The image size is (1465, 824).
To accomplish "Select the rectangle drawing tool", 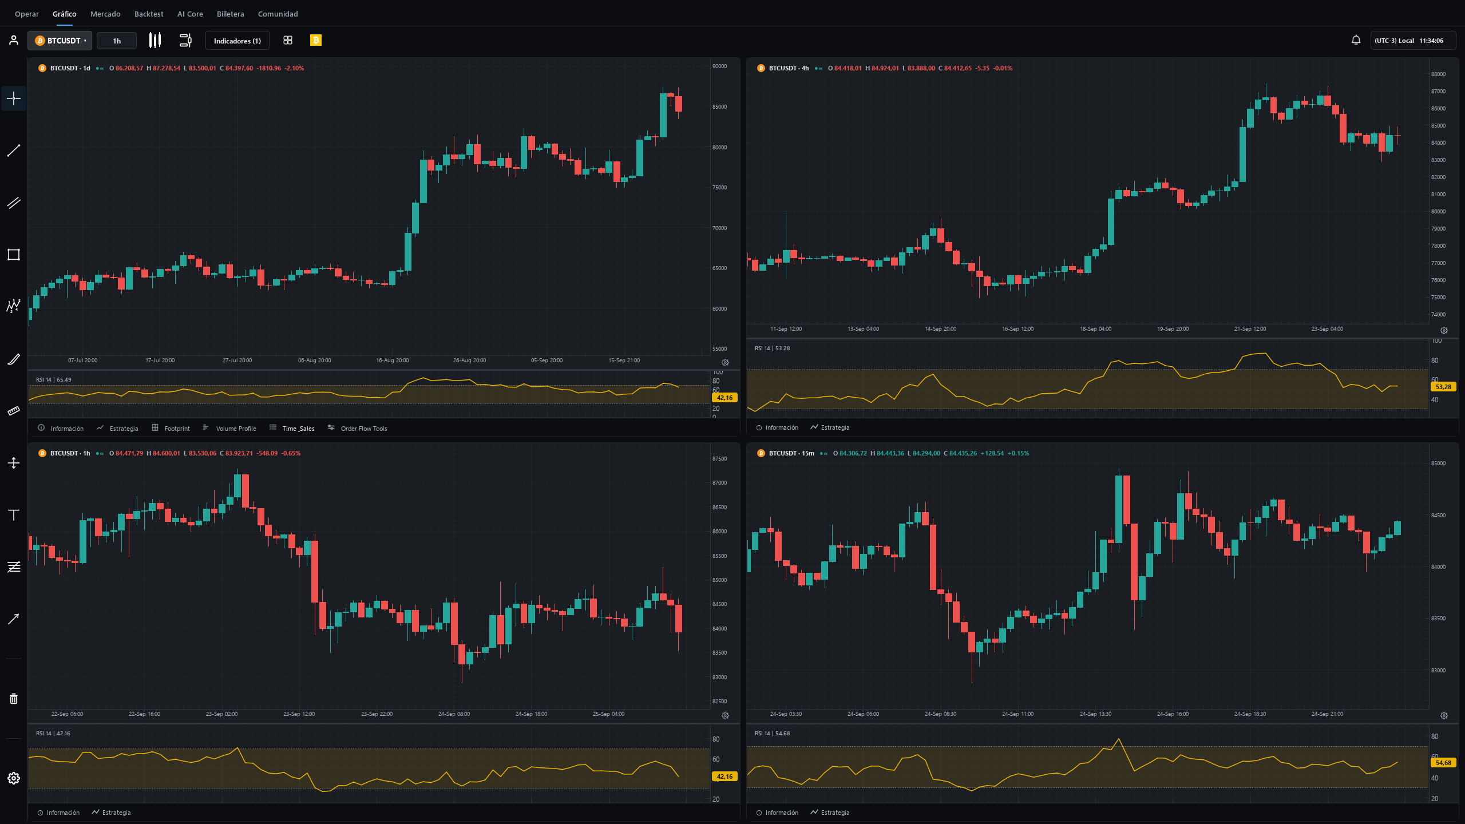I will click(x=14, y=255).
